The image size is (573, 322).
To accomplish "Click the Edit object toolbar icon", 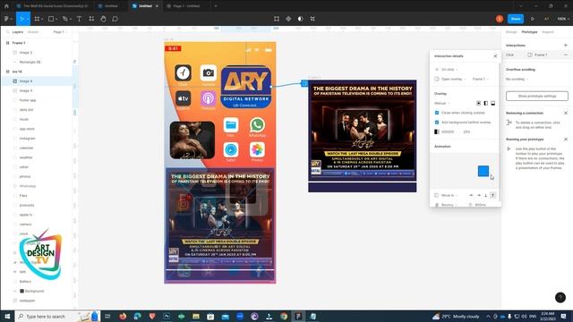I will click(x=277, y=19).
